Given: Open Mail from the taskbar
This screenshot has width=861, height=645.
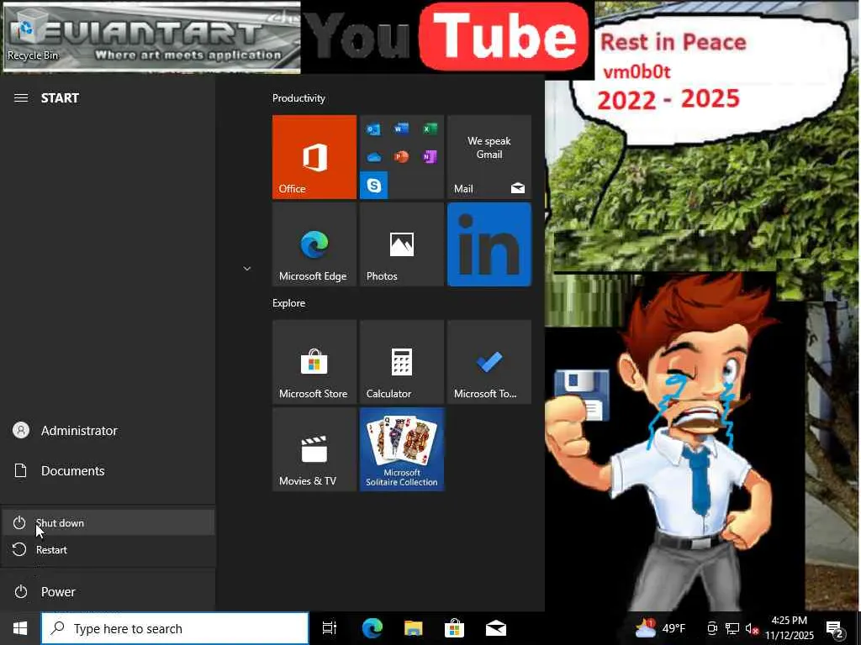Looking at the screenshot, I should [x=496, y=628].
